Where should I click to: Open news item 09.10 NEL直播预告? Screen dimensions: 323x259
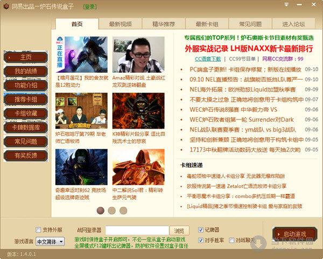pyautogui.click(x=247, y=79)
